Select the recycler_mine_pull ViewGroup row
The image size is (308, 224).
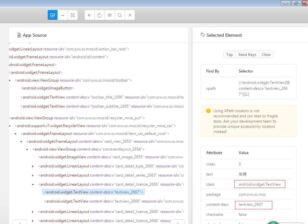[77, 118]
